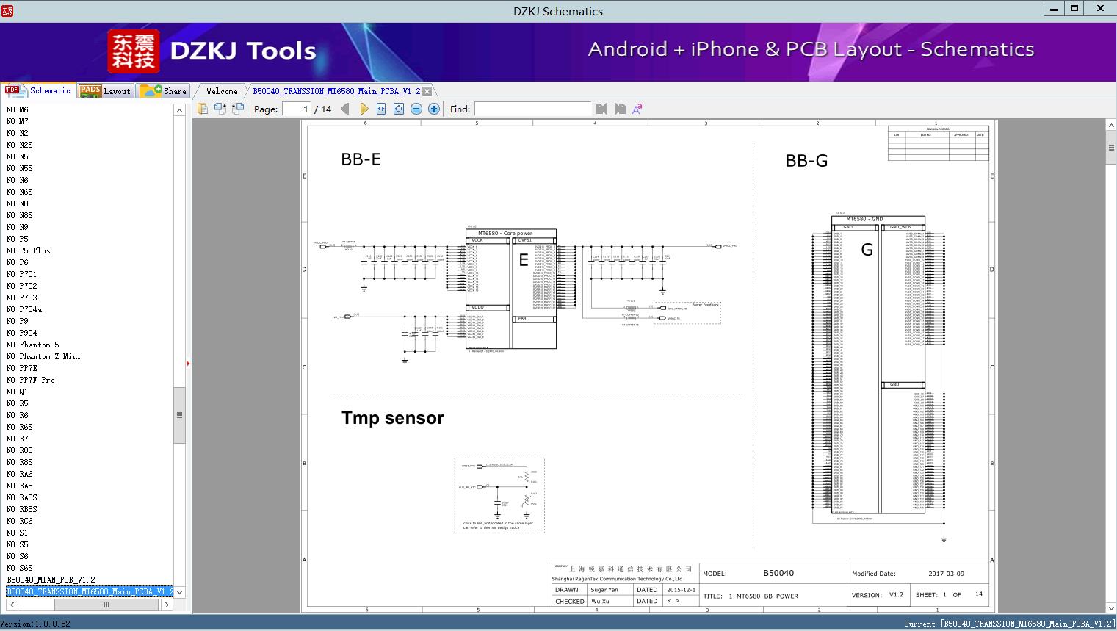Viewport: 1117px width, 631px height.
Task: Collapse the sidebar using the red arrow
Action: click(x=188, y=363)
